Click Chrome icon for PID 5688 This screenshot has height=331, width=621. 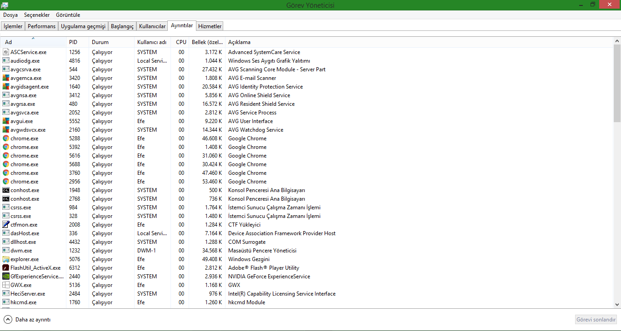6,164
